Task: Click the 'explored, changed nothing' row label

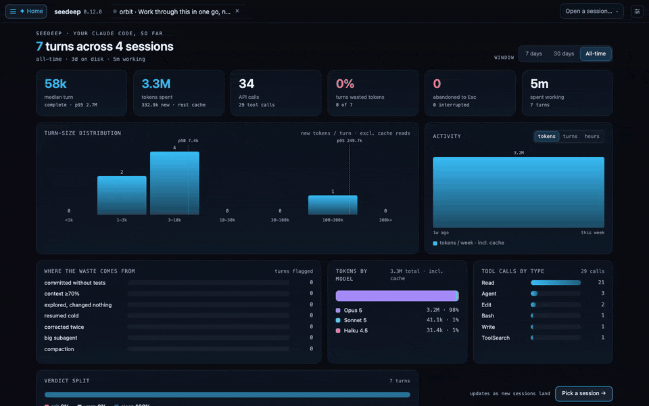Action: pos(78,304)
